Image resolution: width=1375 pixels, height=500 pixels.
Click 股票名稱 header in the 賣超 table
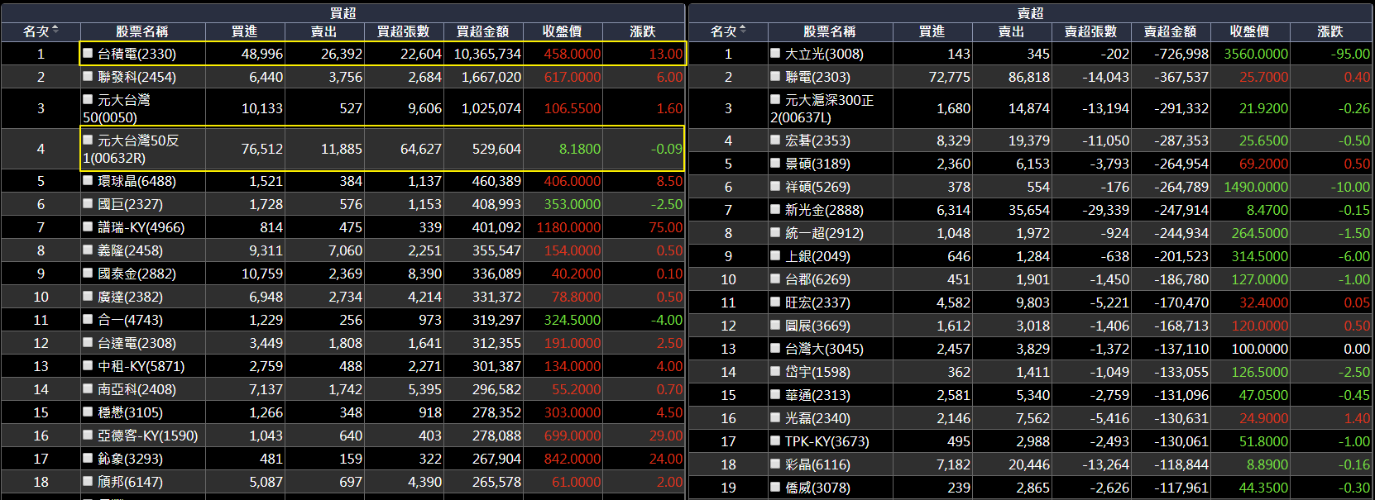coord(830,31)
